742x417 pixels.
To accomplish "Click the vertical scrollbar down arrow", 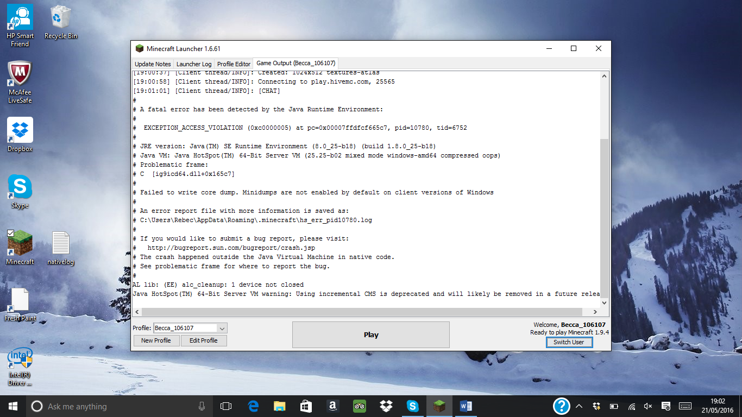I will coord(605,303).
